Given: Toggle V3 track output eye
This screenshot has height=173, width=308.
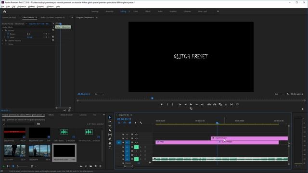Looking at the screenshot, I should pyautogui.click(x=136, y=135).
